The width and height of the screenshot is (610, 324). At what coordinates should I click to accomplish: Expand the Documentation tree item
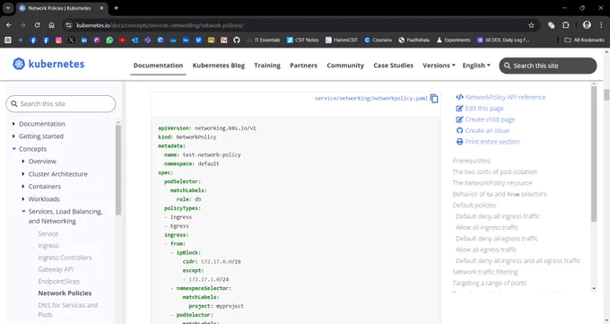pyautogui.click(x=13, y=124)
